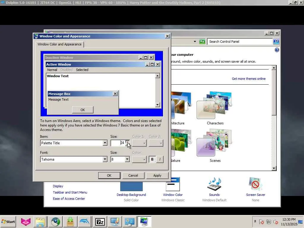Click the preview window scroll down arrow

click(x=157, y=105)
